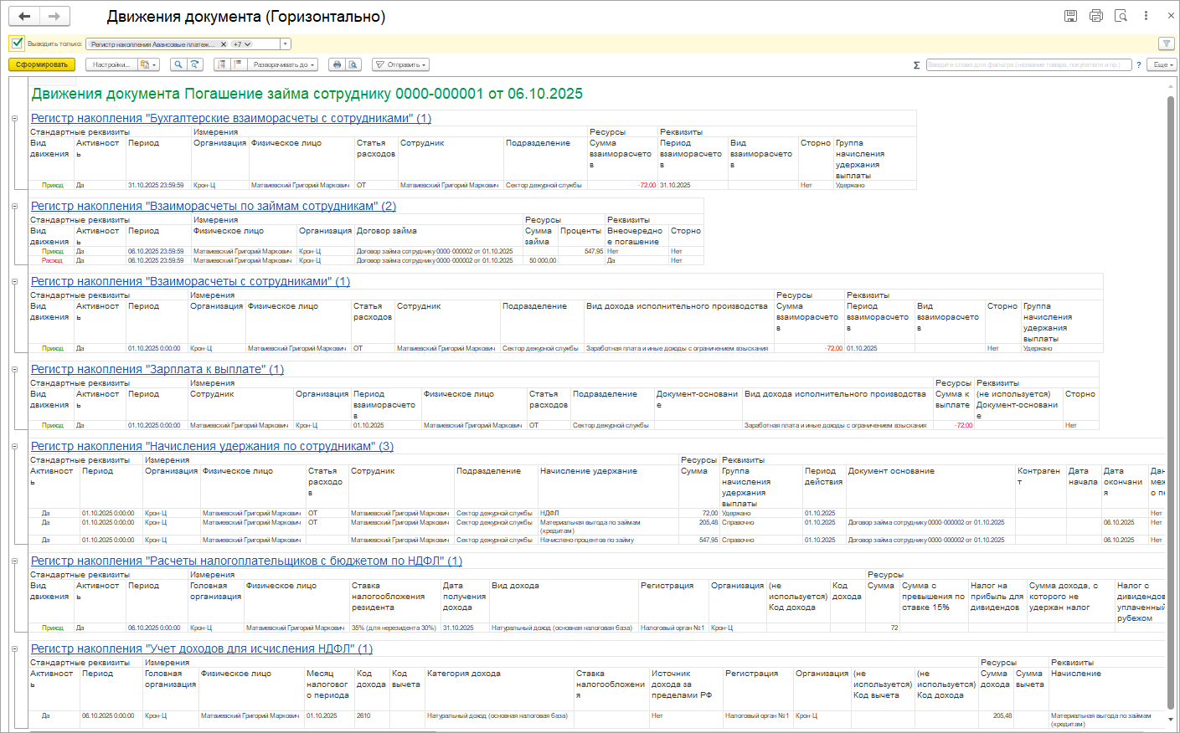Open the 'Отправить' menu
The width and height of the screenshot is (1180, 733).
coord(400,64)
